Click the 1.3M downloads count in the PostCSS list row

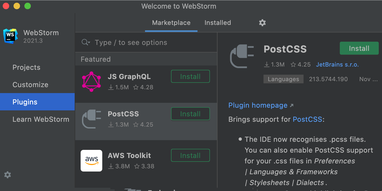[x=118, y=125]
